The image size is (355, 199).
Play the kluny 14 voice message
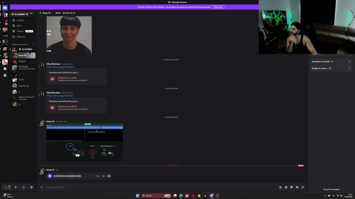coord(50,176)
